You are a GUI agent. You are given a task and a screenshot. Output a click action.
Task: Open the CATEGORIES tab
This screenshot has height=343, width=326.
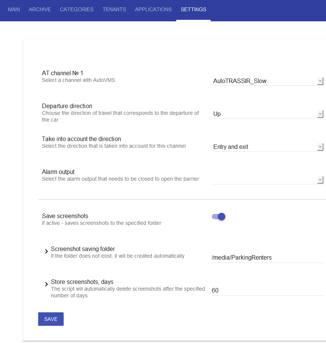pos(77,10)
